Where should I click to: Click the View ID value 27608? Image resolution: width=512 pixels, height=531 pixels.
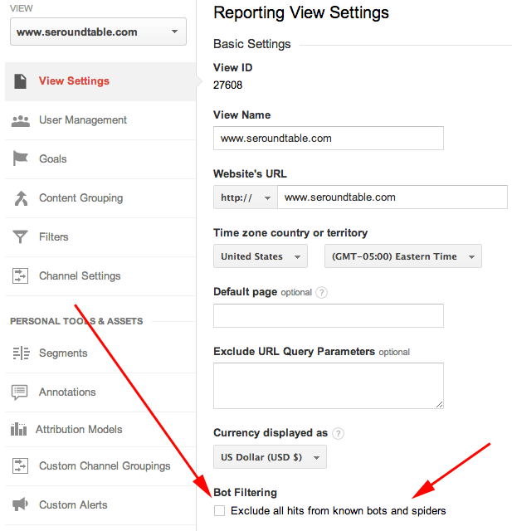pos(227,85)
